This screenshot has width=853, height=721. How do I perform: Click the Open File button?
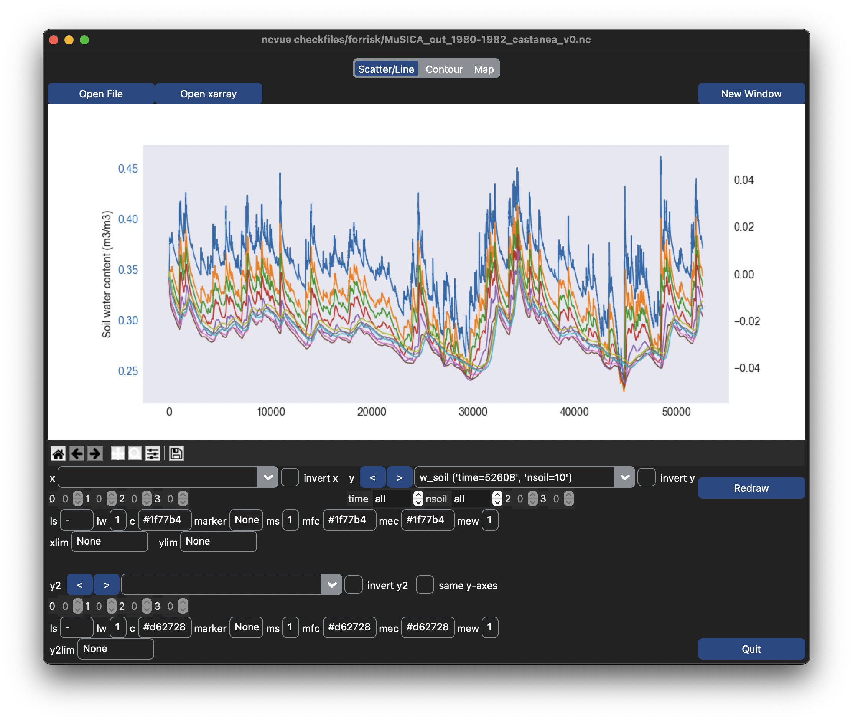[100, 94]
